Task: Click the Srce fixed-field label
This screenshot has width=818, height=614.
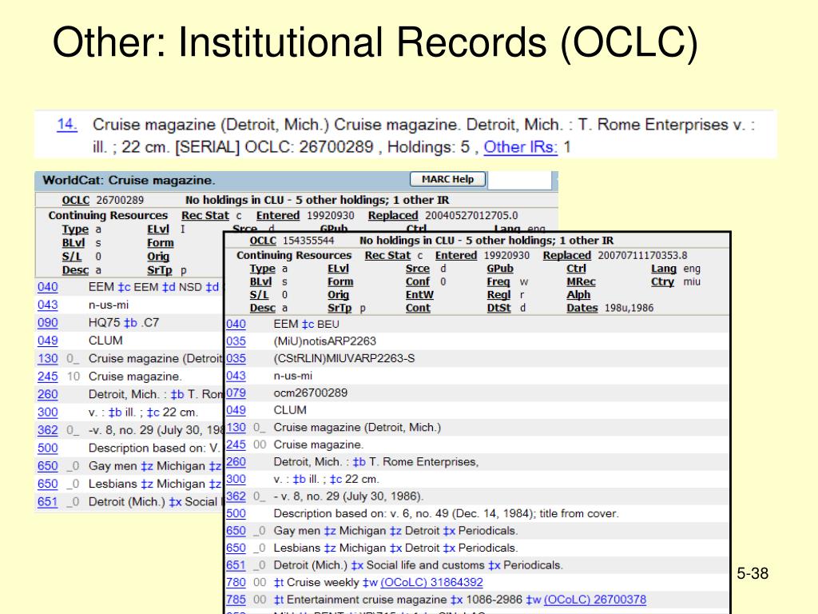Action: tap(417, 269)
